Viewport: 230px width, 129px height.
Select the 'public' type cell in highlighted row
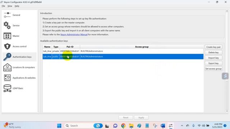tap(56, 57)
